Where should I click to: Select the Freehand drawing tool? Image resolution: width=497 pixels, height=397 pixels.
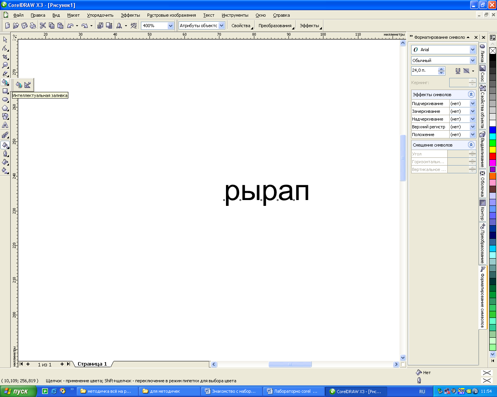click(5, 74)
